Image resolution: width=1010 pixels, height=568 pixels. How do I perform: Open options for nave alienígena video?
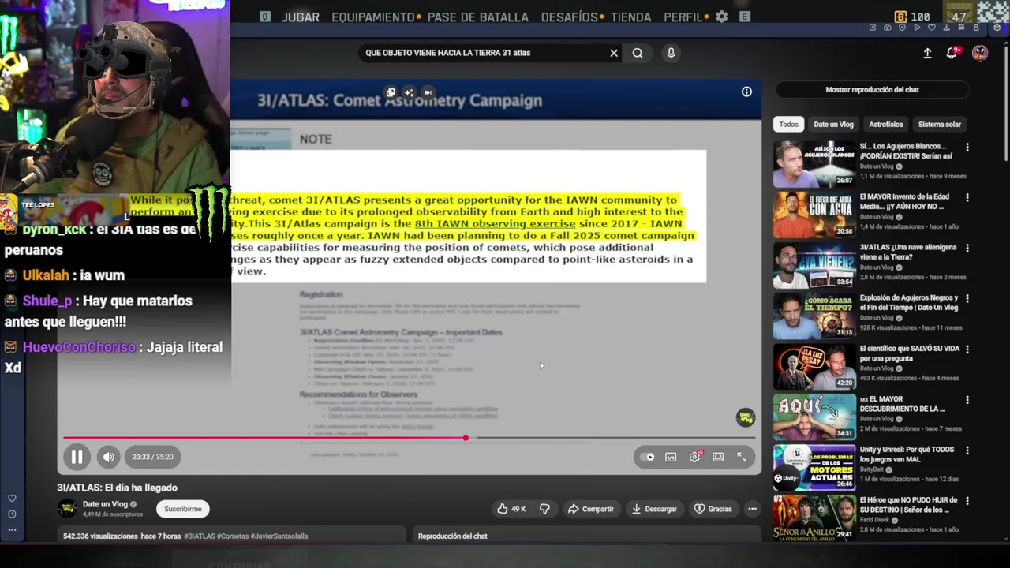click(x=967, y=248)
